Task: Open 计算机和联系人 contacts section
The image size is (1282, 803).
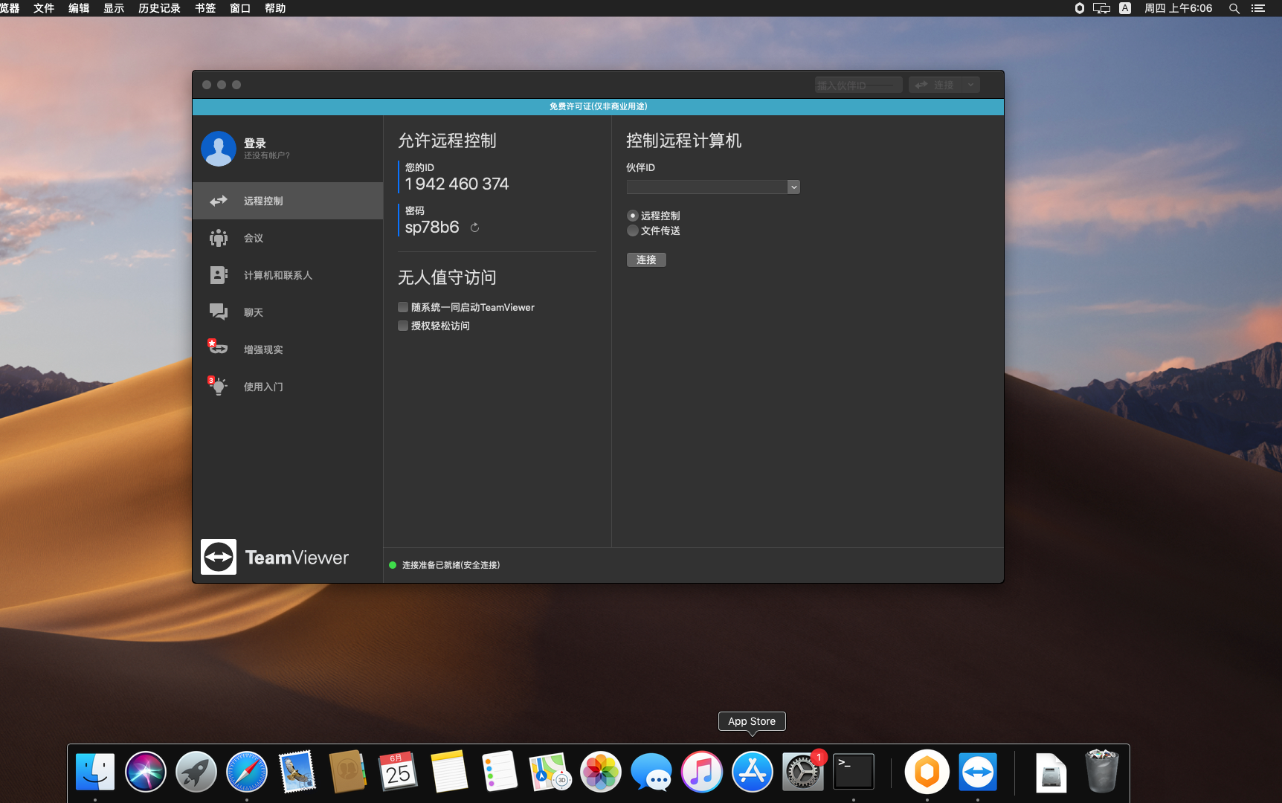Action: tap(288, 275)
